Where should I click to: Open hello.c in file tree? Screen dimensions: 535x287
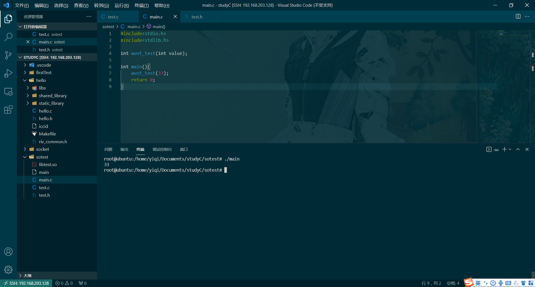tap(57, 111)
